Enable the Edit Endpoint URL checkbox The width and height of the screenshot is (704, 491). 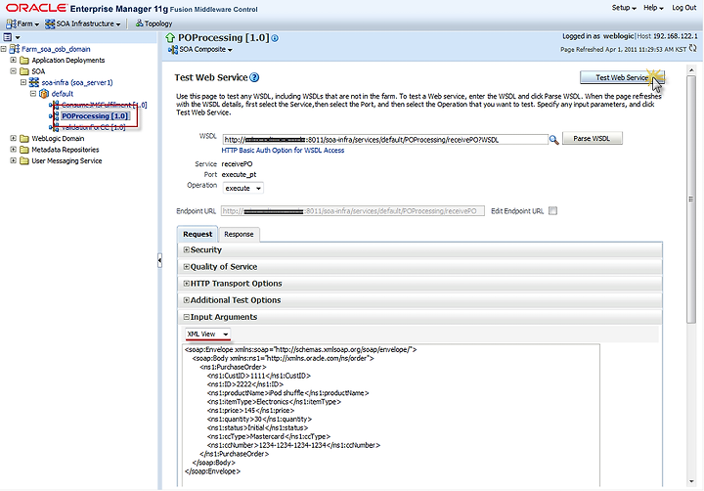(x=552, y=210)
